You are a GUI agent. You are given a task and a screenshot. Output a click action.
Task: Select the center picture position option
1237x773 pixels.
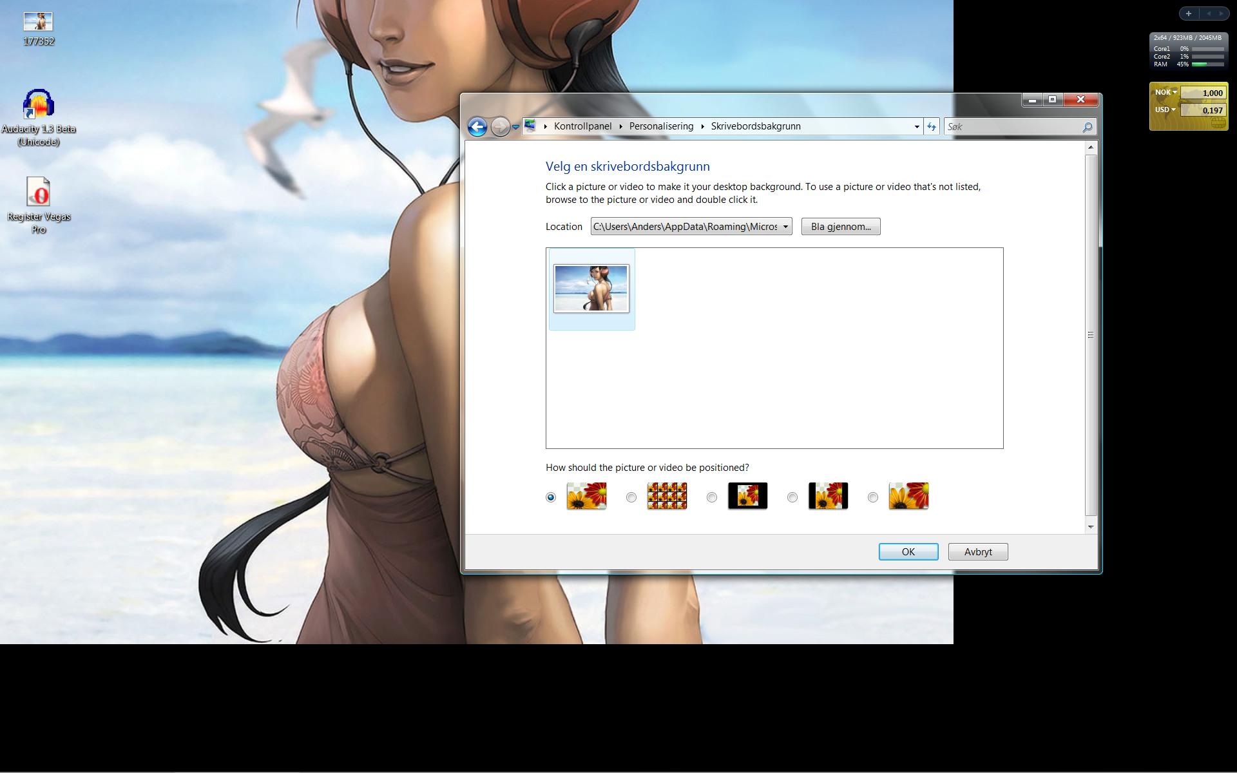[712, 497]
